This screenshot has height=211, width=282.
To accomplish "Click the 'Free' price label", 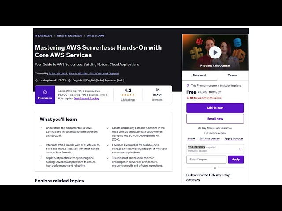I will pyautogui.click(x=191, y=92).
